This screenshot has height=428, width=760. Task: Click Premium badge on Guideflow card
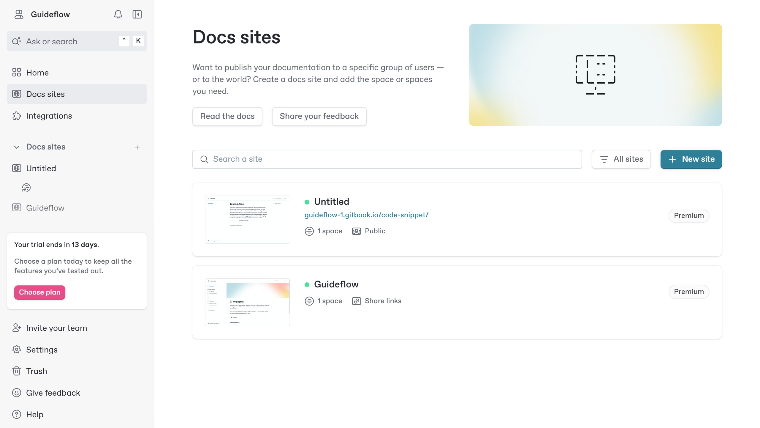[689, 292]
